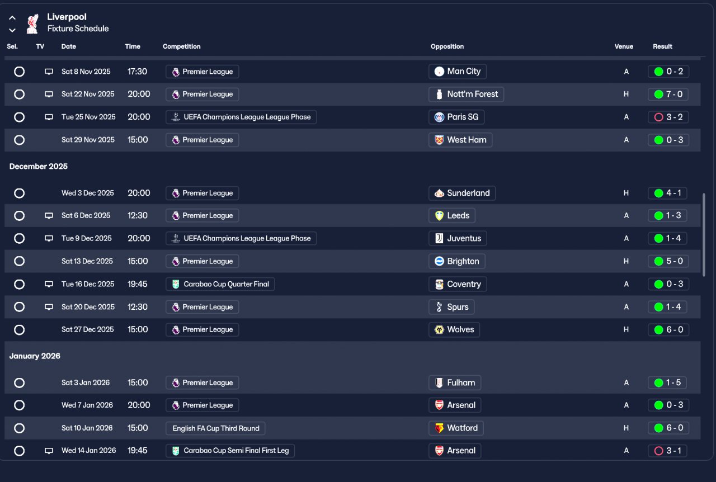Select the West Ham fixture radio button
The image size is (716, 482).
click(x=20, y=140)
